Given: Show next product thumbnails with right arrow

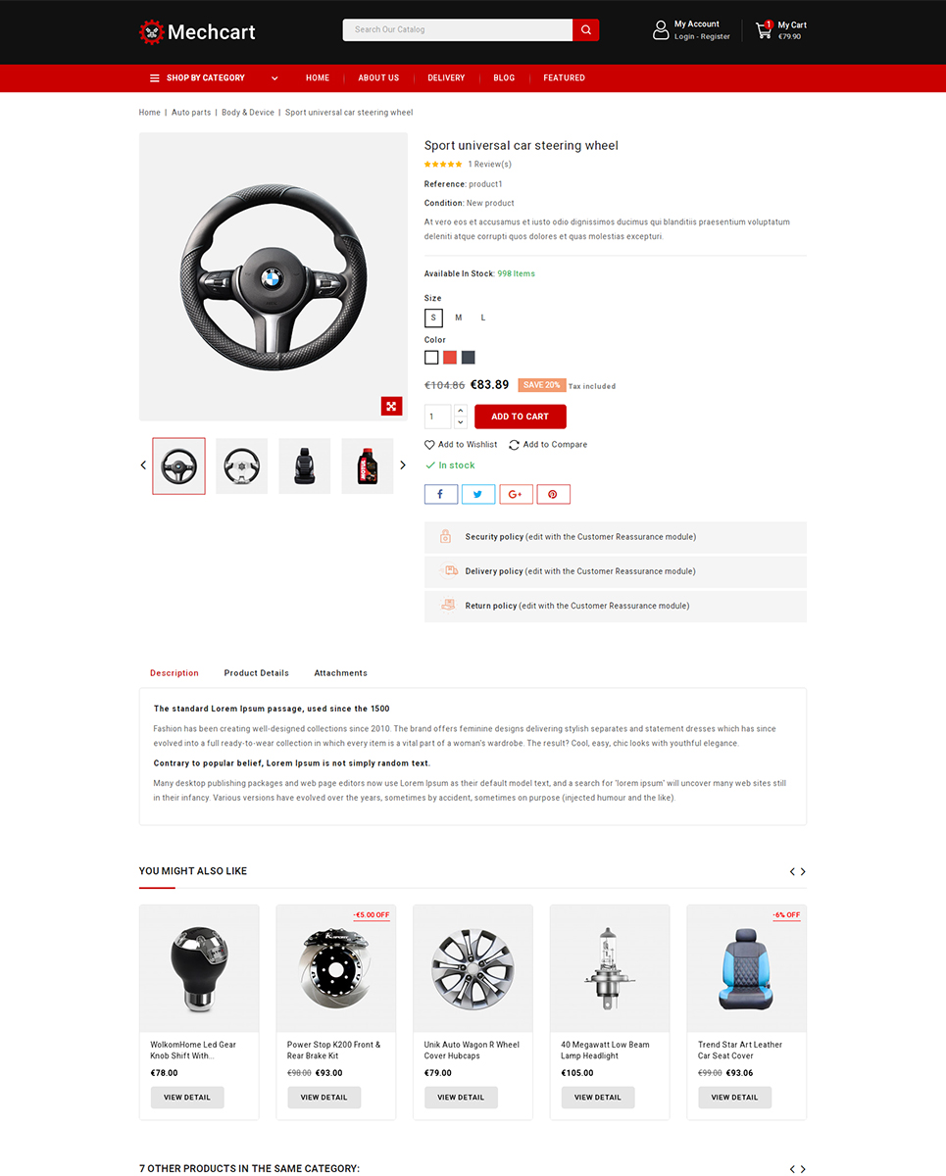Looking at the screenshot, I should tap(402, 465).
